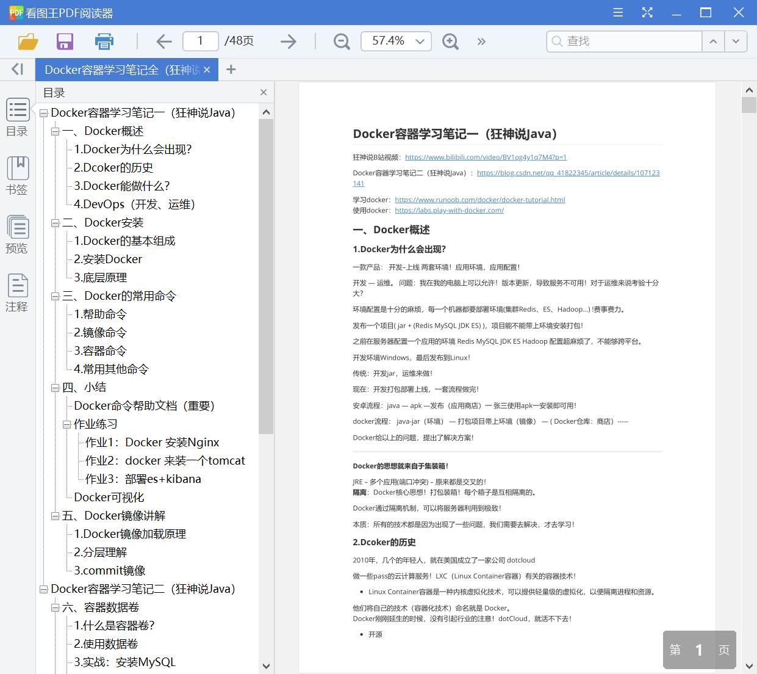Jump to 2.安装Docker entry

point(108,259)
